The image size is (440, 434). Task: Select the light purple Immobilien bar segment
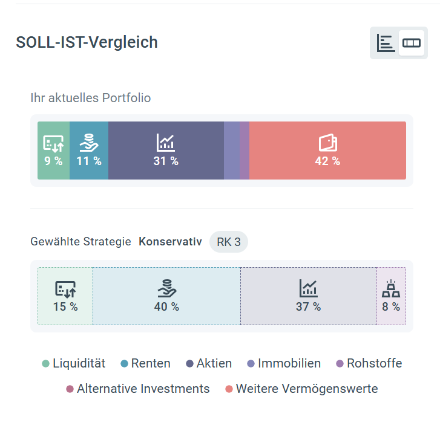(x=232, y=151)
